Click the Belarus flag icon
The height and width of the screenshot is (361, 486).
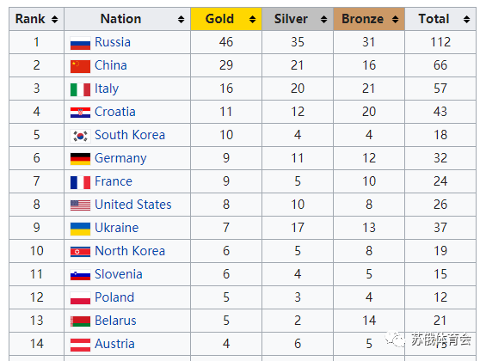(x=80, y=321)
